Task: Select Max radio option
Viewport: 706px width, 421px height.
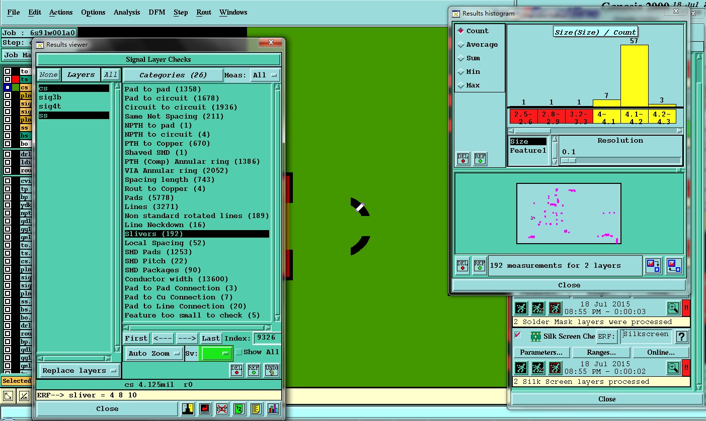Action: (x=460, y=85)
